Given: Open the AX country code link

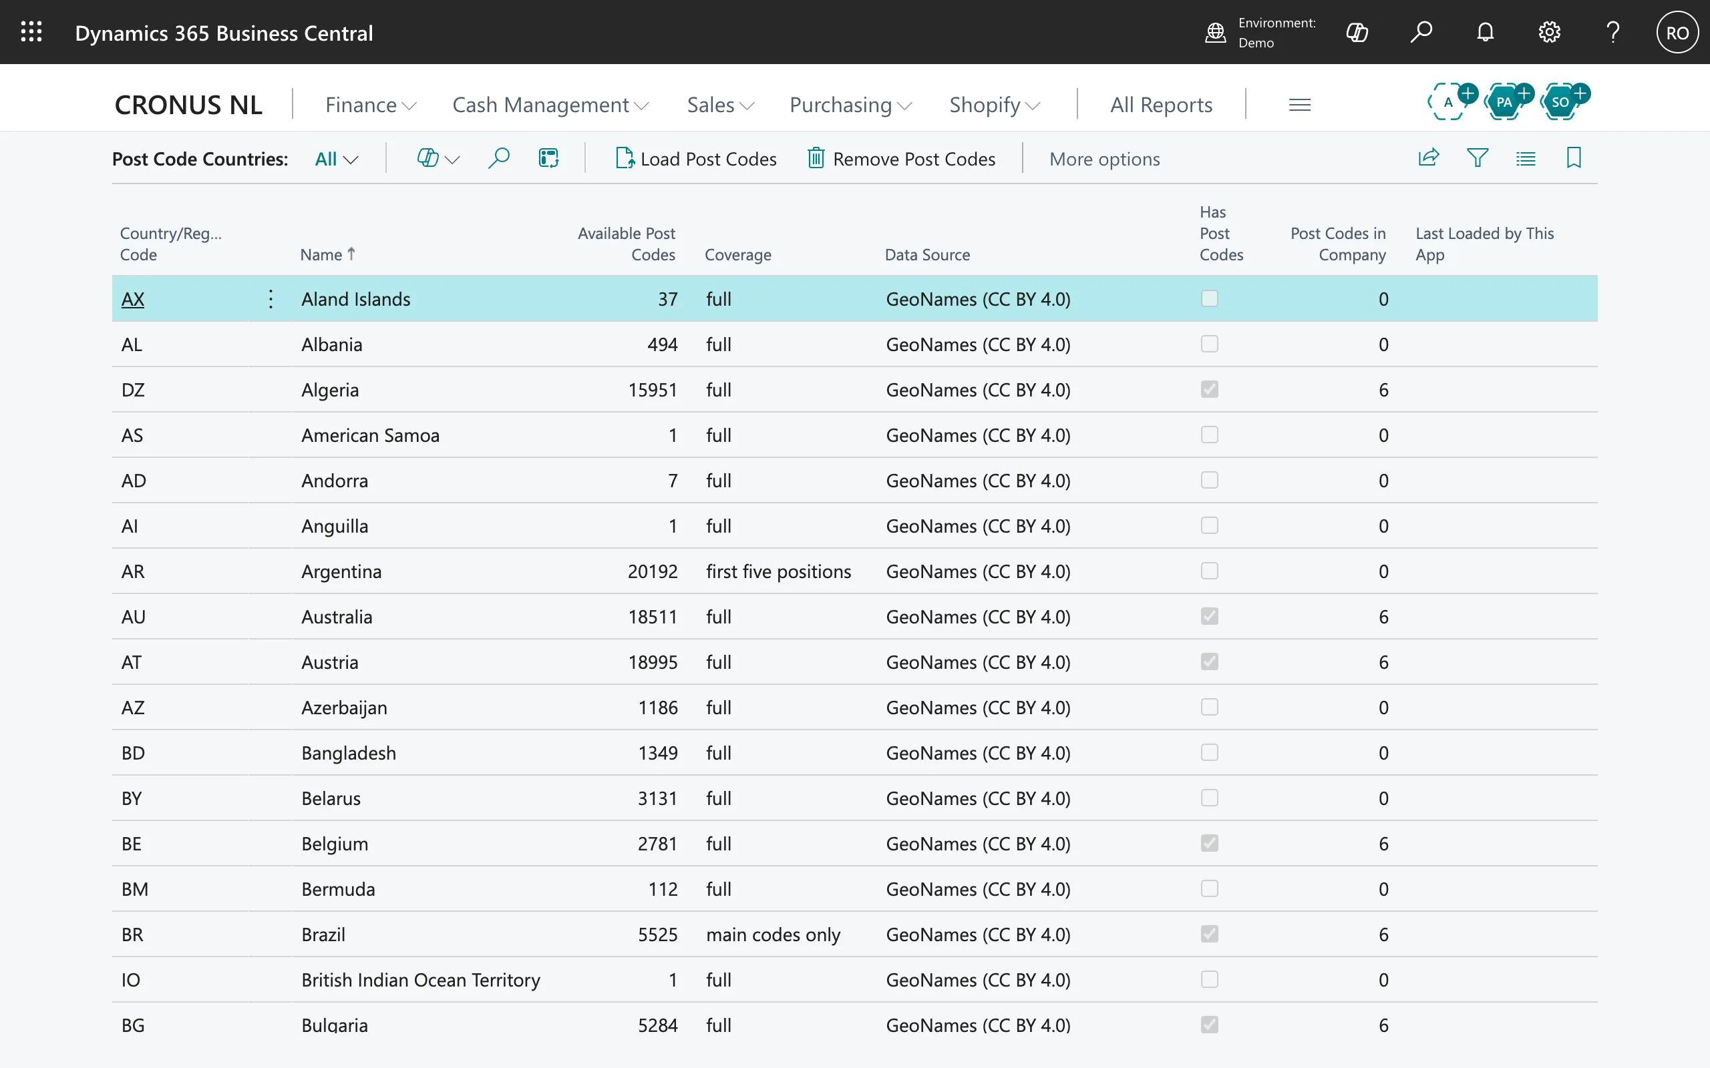Looking at the screenshot, I should pos(133,299).
